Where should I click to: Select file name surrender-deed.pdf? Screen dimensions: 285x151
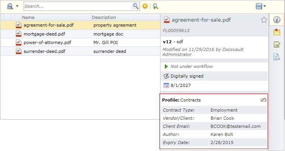click(44, 51)
